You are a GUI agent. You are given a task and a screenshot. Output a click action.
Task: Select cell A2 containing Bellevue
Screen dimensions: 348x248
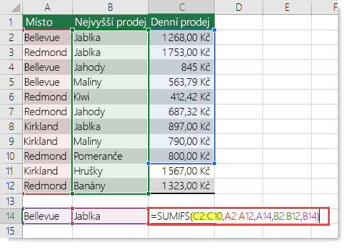pyautogui.click(x=47, y=38)
